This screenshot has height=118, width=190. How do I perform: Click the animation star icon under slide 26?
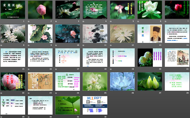click(x=111, y=93)
